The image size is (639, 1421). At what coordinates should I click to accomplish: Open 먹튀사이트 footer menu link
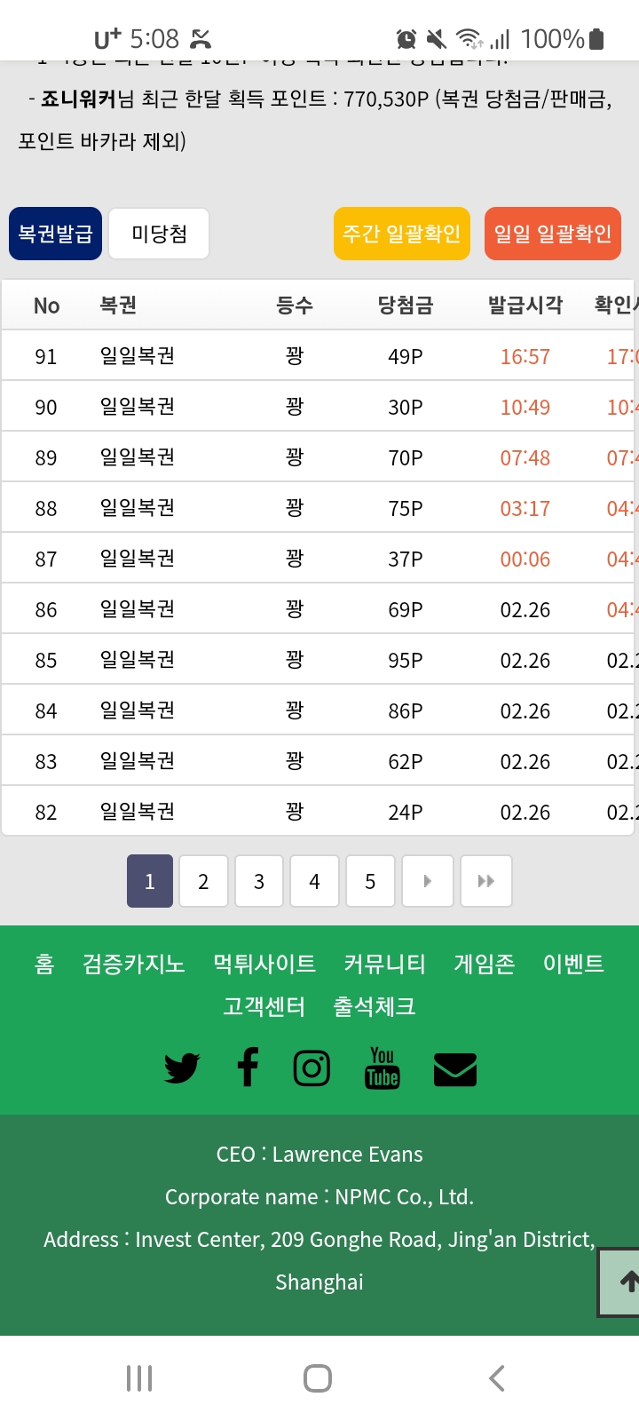tap(264, 964)
